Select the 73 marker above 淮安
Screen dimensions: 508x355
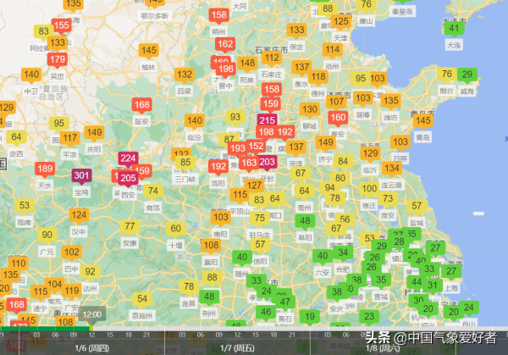[x=388, y=198]
